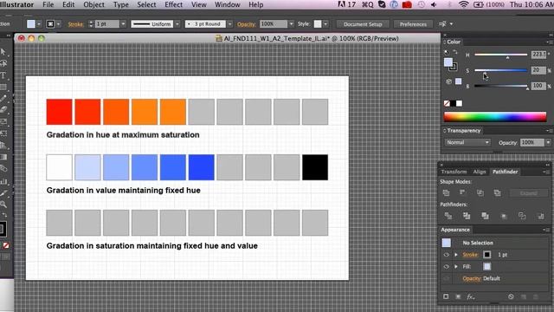Open the Transparency panel Opacity dropdown arrow

coord(548,142)
